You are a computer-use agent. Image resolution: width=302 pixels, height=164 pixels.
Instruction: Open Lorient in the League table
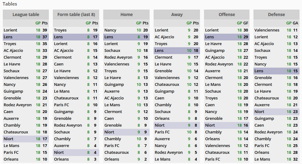[11, 30]
